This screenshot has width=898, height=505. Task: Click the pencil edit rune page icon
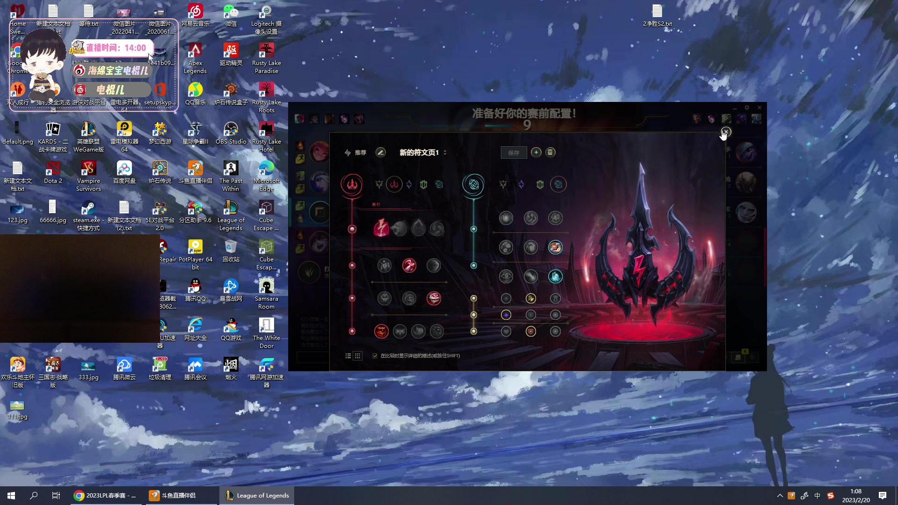click(x=381, y=152)
